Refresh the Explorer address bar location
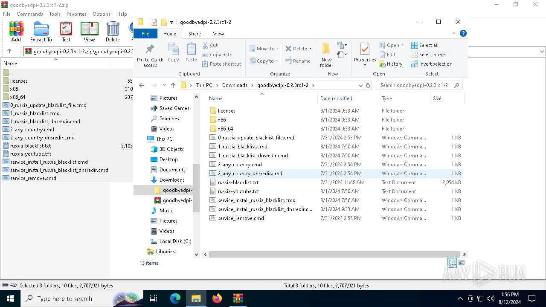The width and height of the screenshot is (546, 307). click(x=368, y=85)
